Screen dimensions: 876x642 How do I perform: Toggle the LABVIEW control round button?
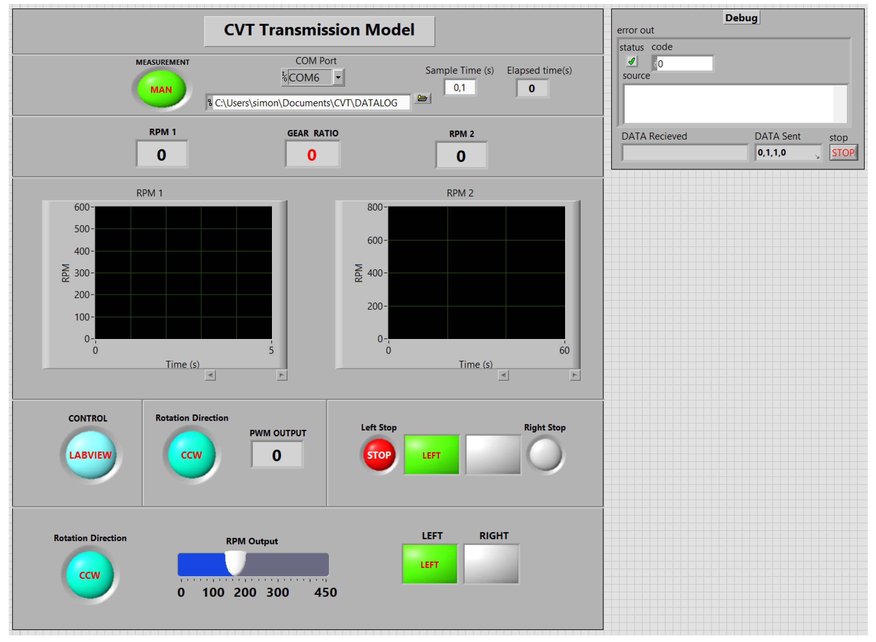91,455
